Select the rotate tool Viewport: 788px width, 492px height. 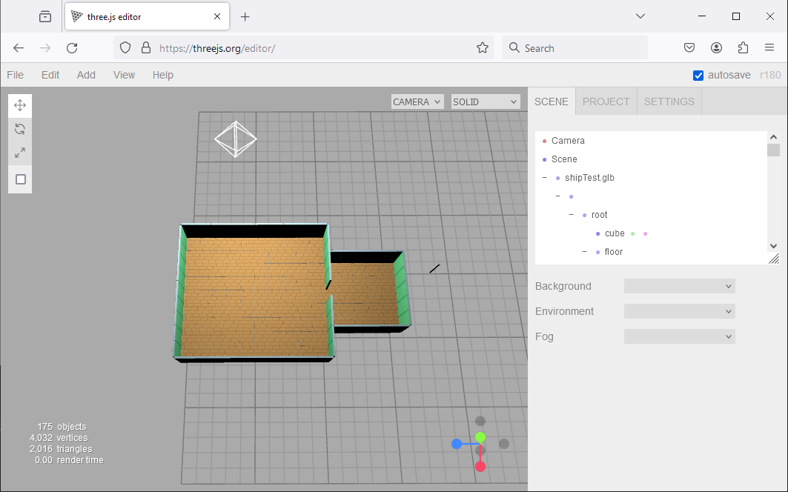[x=20, y=130]
